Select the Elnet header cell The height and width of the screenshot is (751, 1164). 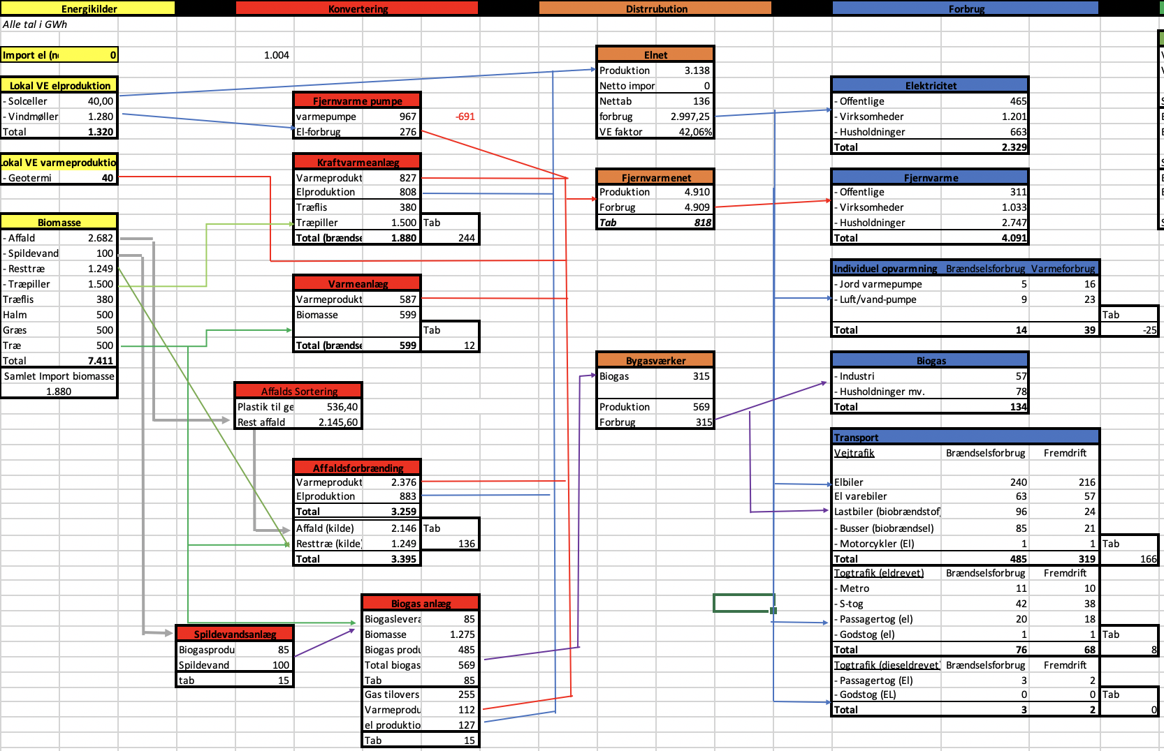point(655,54)
